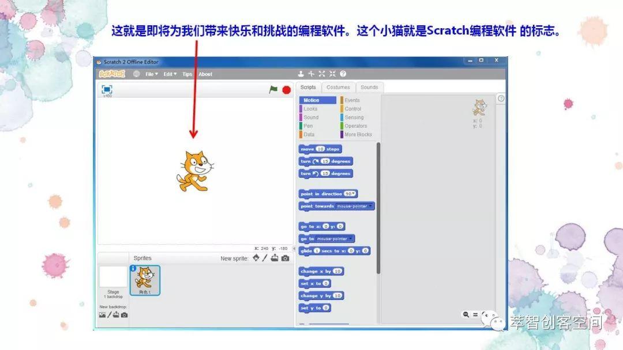
Task: Click value in set y to block
Action: point(326,308)
